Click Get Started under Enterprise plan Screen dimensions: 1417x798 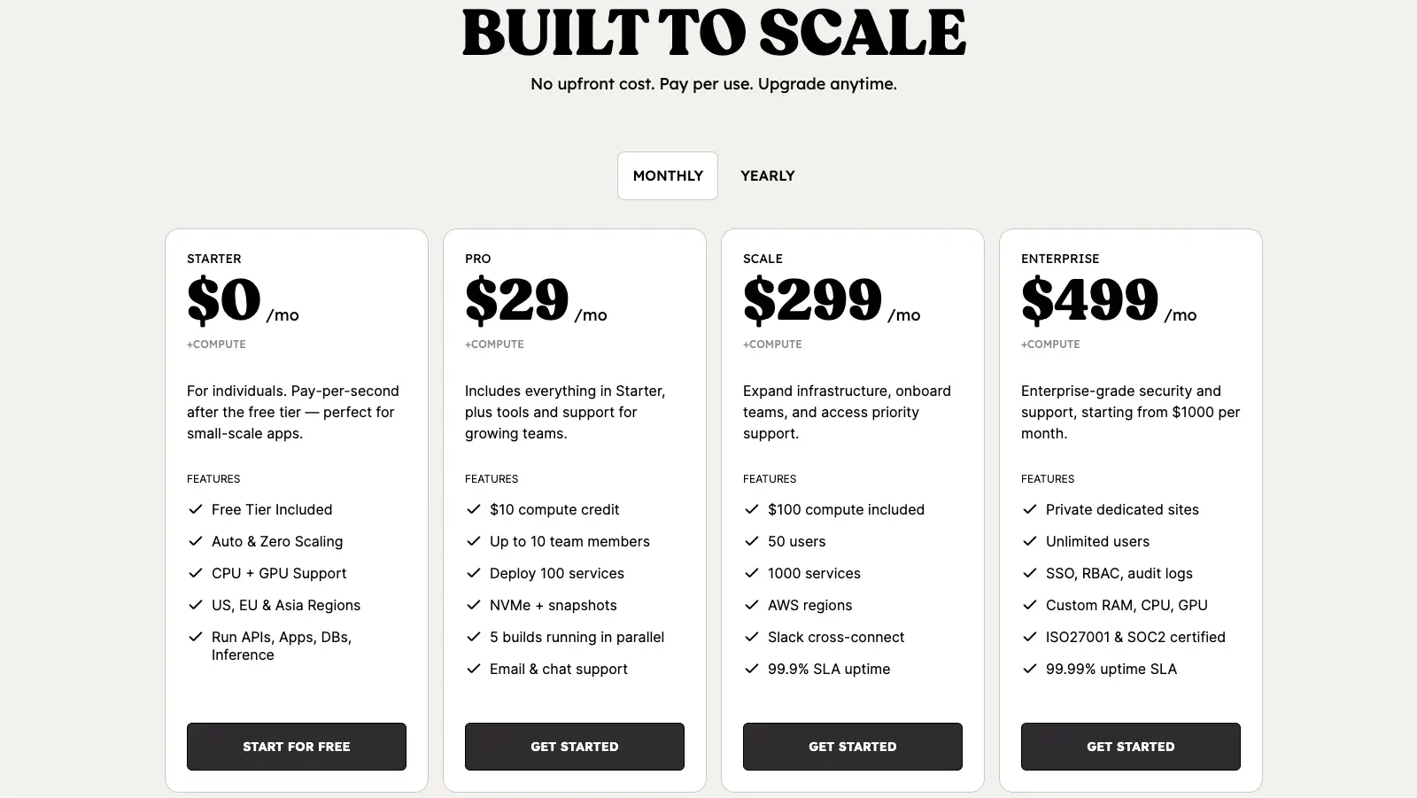pyautogui.click(x=1131, y=747)
